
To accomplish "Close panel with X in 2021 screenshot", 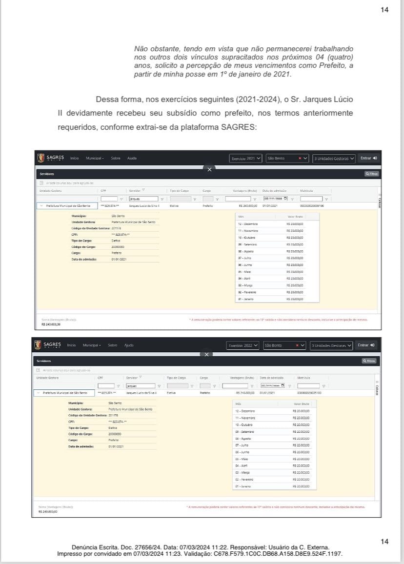I will (209, 169).
